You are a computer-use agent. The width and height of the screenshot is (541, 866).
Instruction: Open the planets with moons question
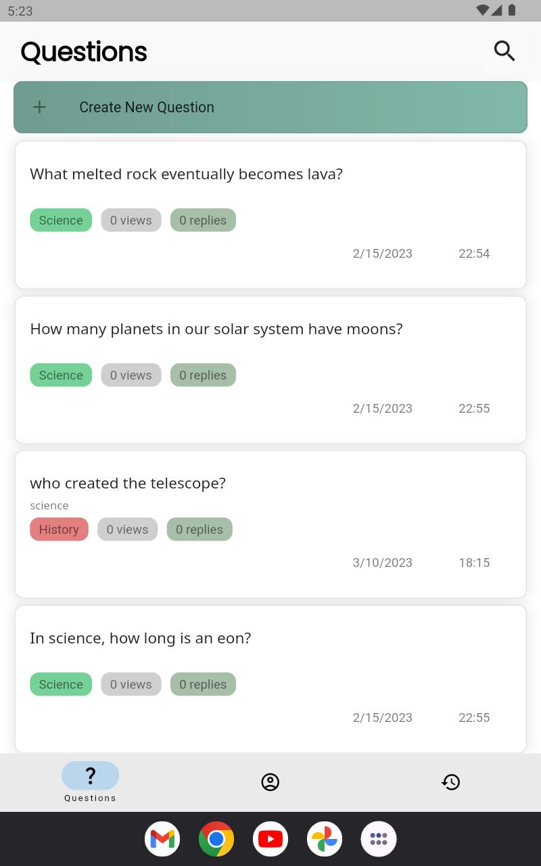click(216, 329)
